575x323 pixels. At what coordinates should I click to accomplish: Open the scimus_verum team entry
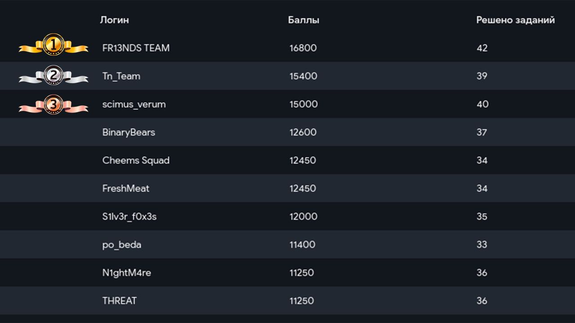coord(134,104)
